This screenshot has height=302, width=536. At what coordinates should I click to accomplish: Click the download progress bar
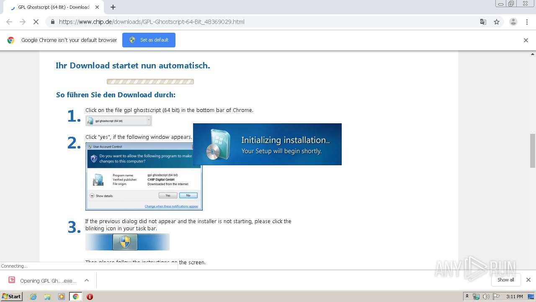(x=150, y=82)
